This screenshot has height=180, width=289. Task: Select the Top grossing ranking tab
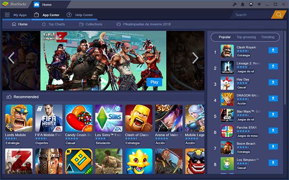pyautogui.click(x=246, y=37)
